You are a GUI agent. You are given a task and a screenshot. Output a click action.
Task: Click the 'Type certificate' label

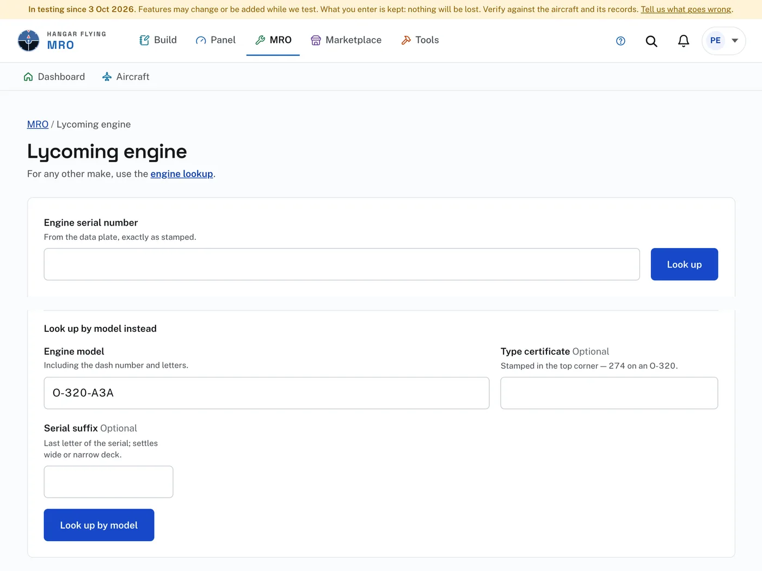[x=535, y=351]
